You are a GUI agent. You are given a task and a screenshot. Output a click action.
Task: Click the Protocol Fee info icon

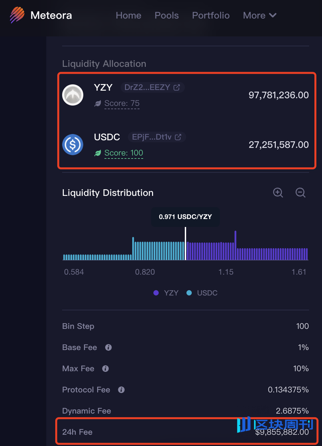pyautogui.click(x=121, y=390)
